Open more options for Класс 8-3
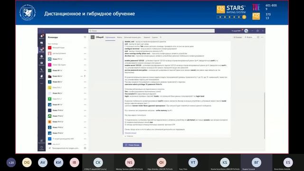Viewport: 304px width, 171px height. click(85, 82)
